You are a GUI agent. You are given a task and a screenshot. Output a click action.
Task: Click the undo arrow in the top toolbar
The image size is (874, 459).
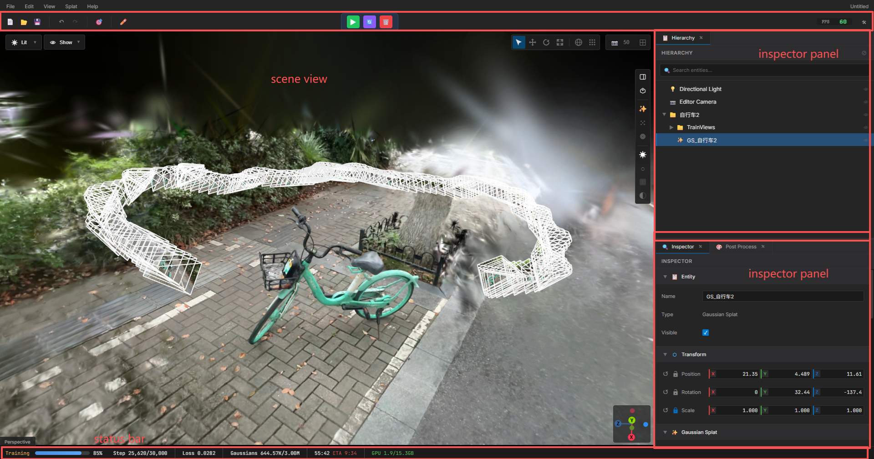click(x=61, y=21)
